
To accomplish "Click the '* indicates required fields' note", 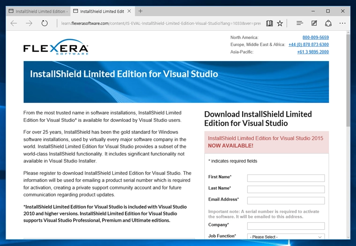I will (x=233, y=161).
